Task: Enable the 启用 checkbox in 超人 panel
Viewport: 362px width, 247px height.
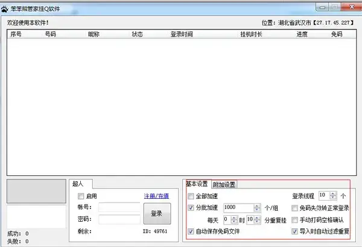Action: [x=81, y=196]
